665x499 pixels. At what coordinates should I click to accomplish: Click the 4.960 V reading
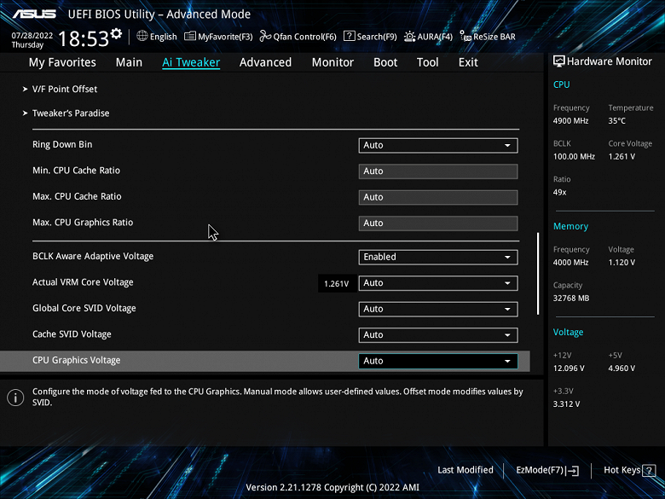tap(622, 368)
